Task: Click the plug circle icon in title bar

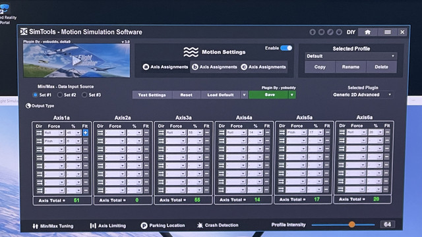Action: click(339, 32)
